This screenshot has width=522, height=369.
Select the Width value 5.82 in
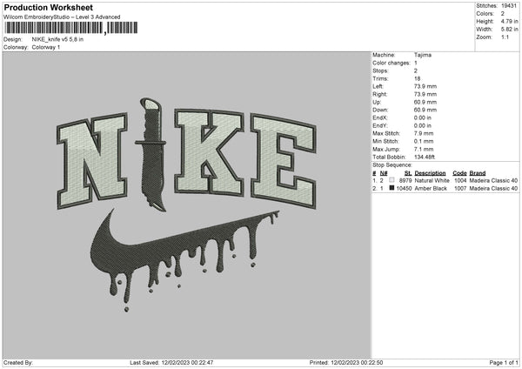(x=509, y=30)
